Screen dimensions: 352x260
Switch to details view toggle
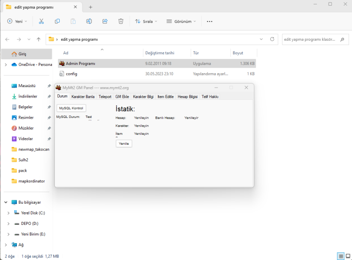pos(341,256)
